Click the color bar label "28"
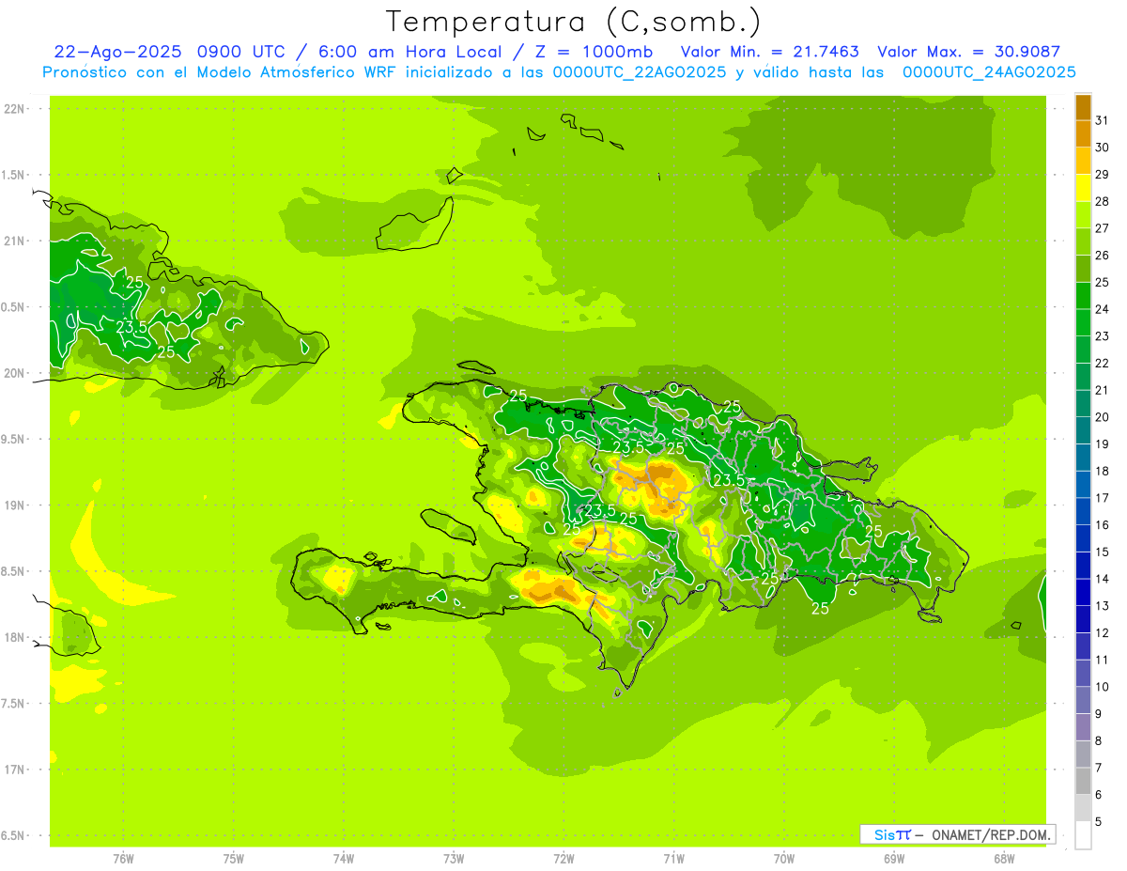Viewport: 1127px width, 871px height. click(1103, 201)
